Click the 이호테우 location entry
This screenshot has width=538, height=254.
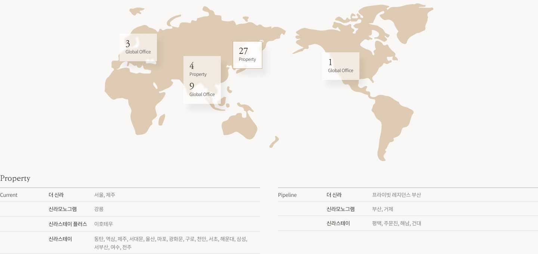(x=103, y=224)
